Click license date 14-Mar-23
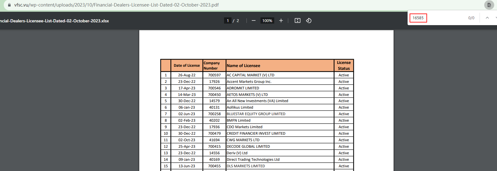 point(187,95)
